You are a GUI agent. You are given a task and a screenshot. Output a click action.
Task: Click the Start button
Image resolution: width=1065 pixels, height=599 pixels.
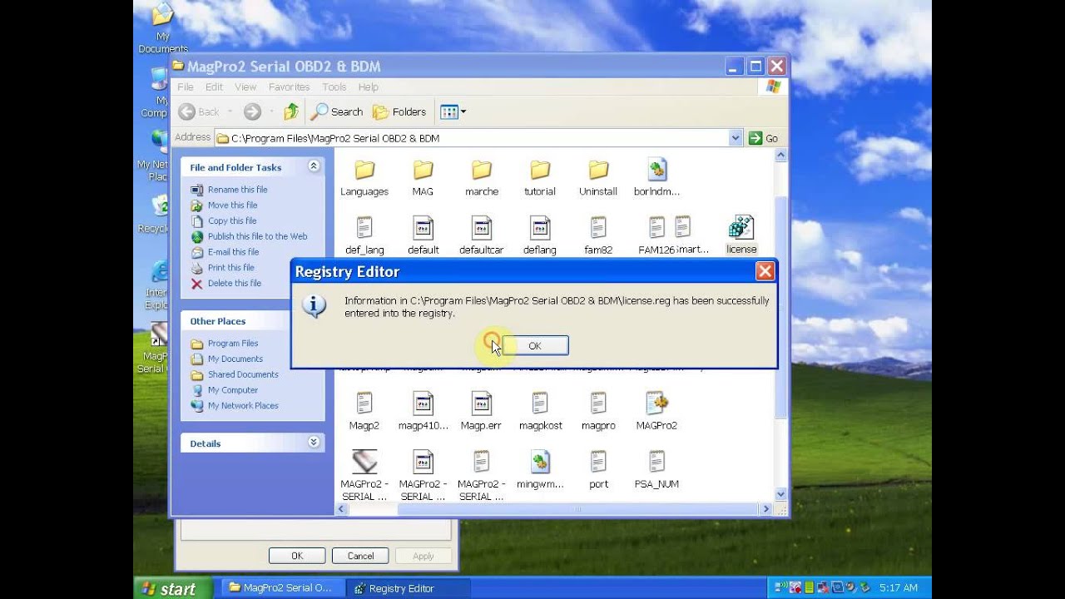coord(171,588)
